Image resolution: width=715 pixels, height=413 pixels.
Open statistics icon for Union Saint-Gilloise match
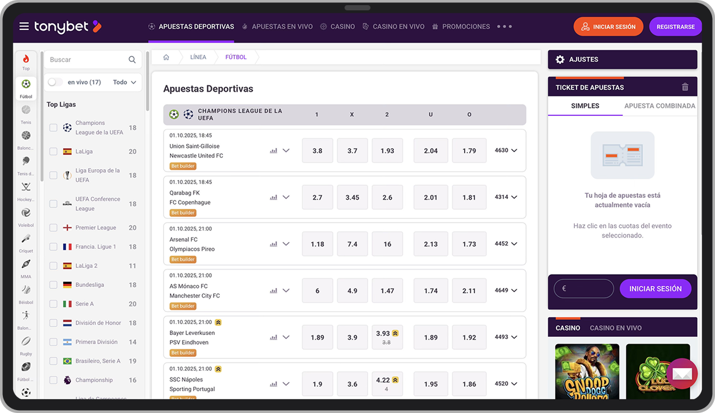pos(273,151)
